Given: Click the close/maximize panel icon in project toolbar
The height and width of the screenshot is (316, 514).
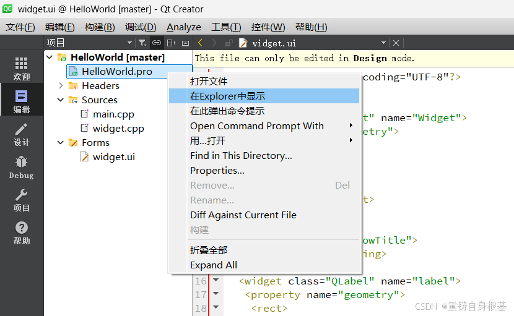Looking at the screenshot, I should tap(185, 43).
